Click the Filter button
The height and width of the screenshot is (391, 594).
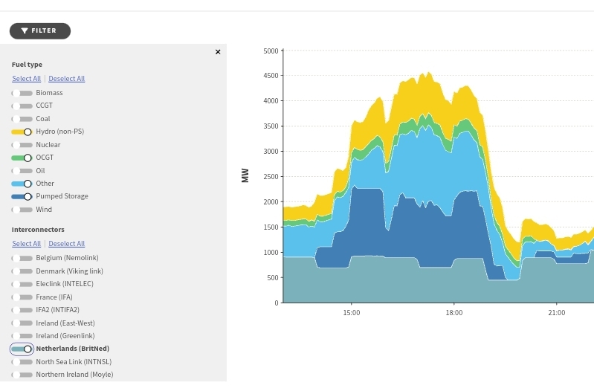pos(39,30)
